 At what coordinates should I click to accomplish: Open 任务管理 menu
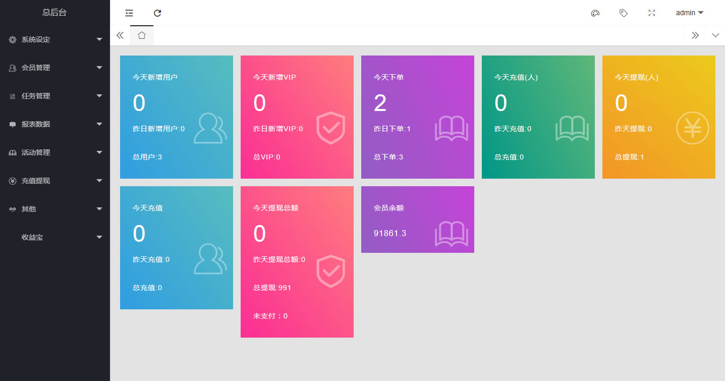pyautogui.click(x=55, y=96)
